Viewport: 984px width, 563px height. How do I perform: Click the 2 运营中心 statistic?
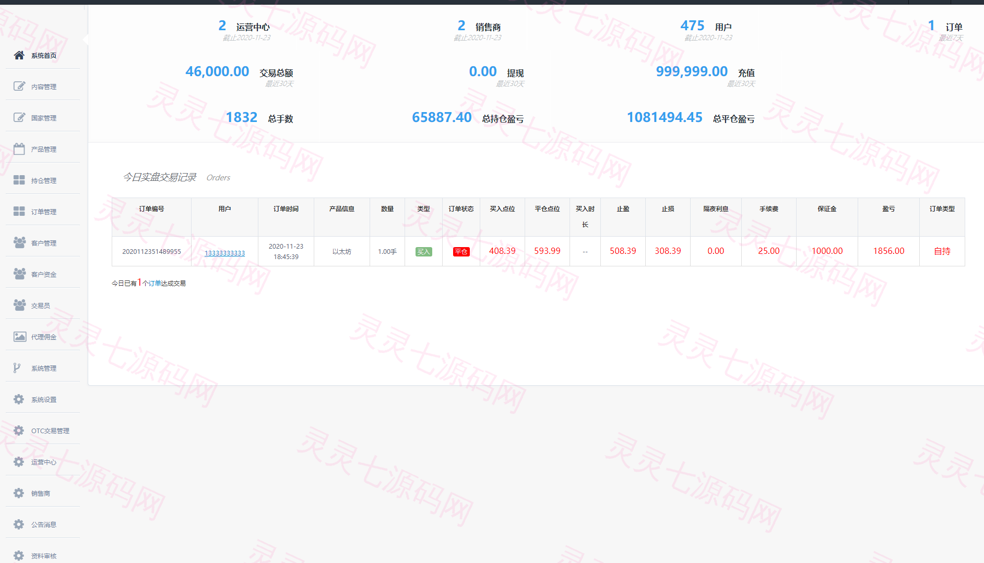tap(244, 26)
